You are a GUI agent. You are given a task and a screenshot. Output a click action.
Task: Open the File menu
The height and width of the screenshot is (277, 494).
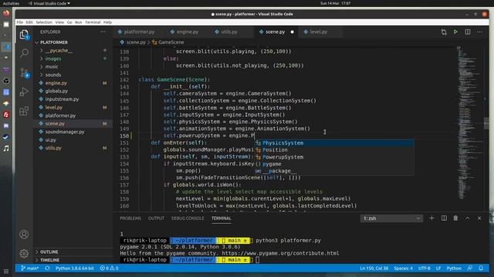click(19, 22)
